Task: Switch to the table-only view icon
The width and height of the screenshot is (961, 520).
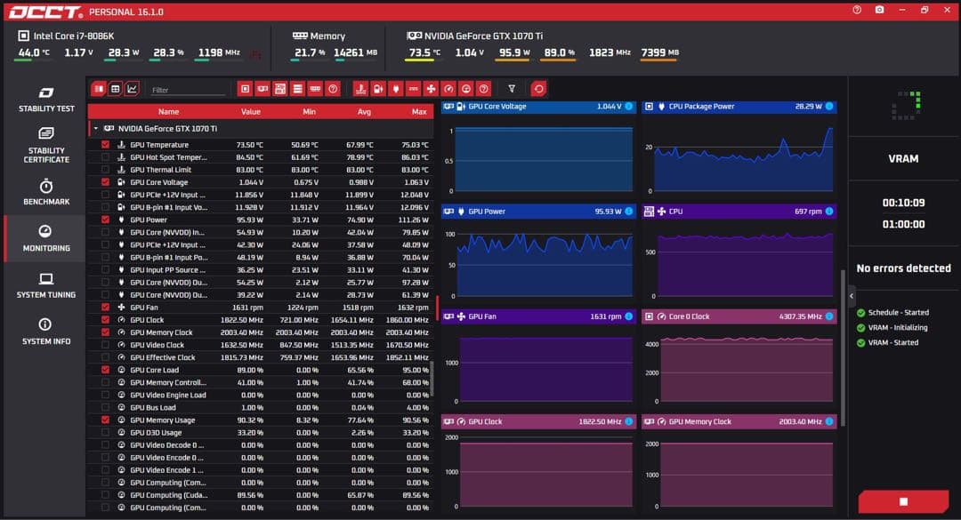Action: [x=115, y=89]
